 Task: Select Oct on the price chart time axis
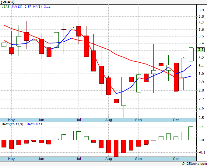176,120
